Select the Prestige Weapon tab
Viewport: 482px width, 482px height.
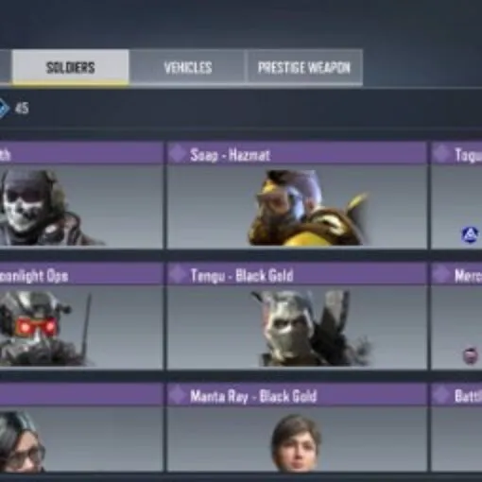[x=304, y=67]
